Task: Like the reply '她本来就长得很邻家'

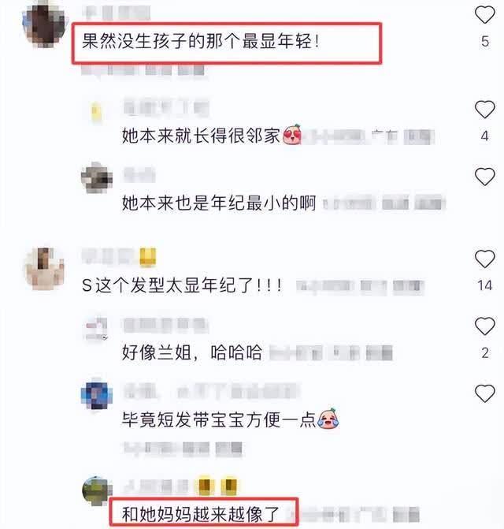Action: pos(485,110)
